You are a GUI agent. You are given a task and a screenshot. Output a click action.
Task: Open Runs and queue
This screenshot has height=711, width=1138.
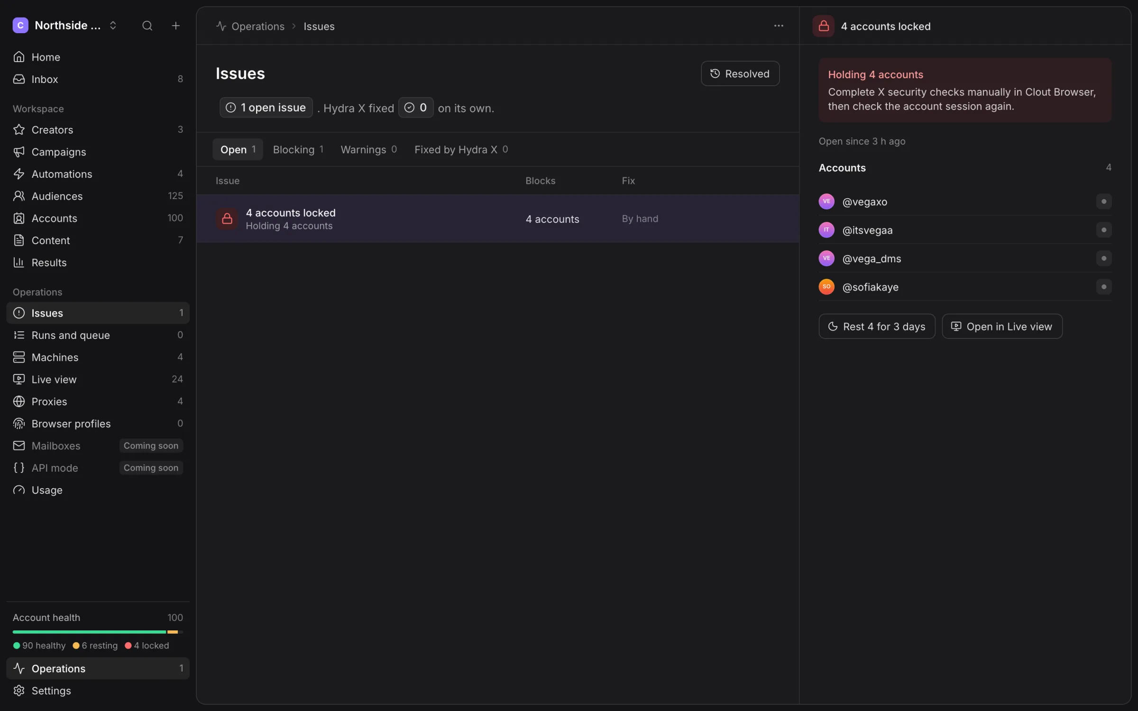point(98,335)
